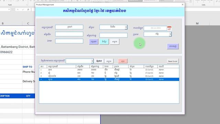Expand the combo box above the middle text field
Image resolution: width=220 pixels, height=124 pixels.
coord(126,27)
